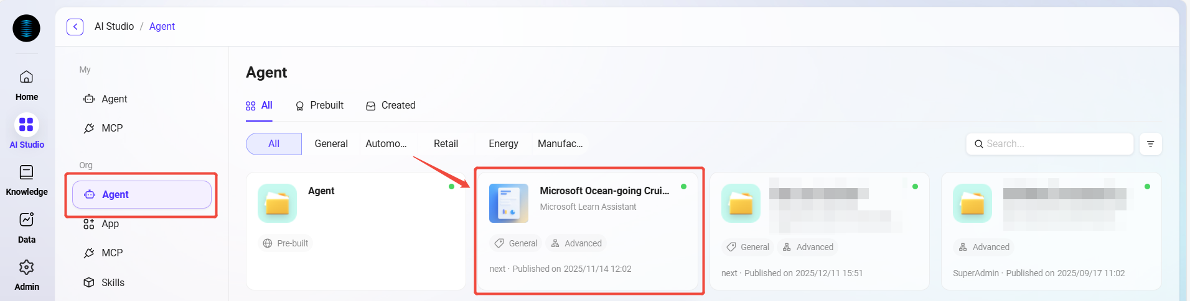Open the Microsoft Ocean-going agent document icon
This screenshot has height=301, width=1190.
click(x=508, y=203)
